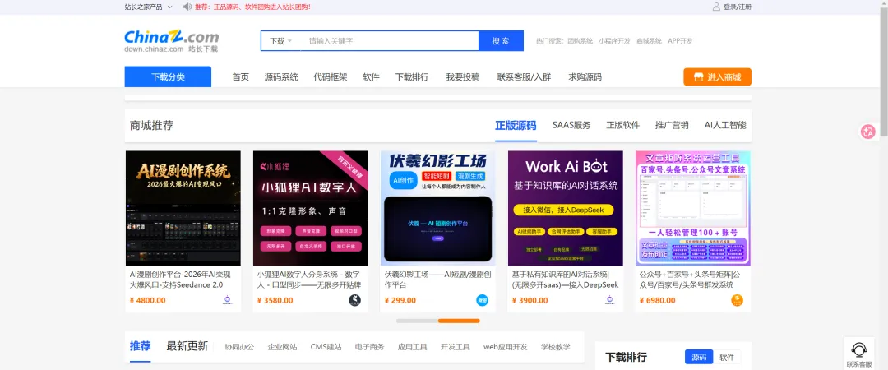This screenshot has width=888, height=370.
Task: Open 源码系统 navigation item
Action: pos(281,77)
